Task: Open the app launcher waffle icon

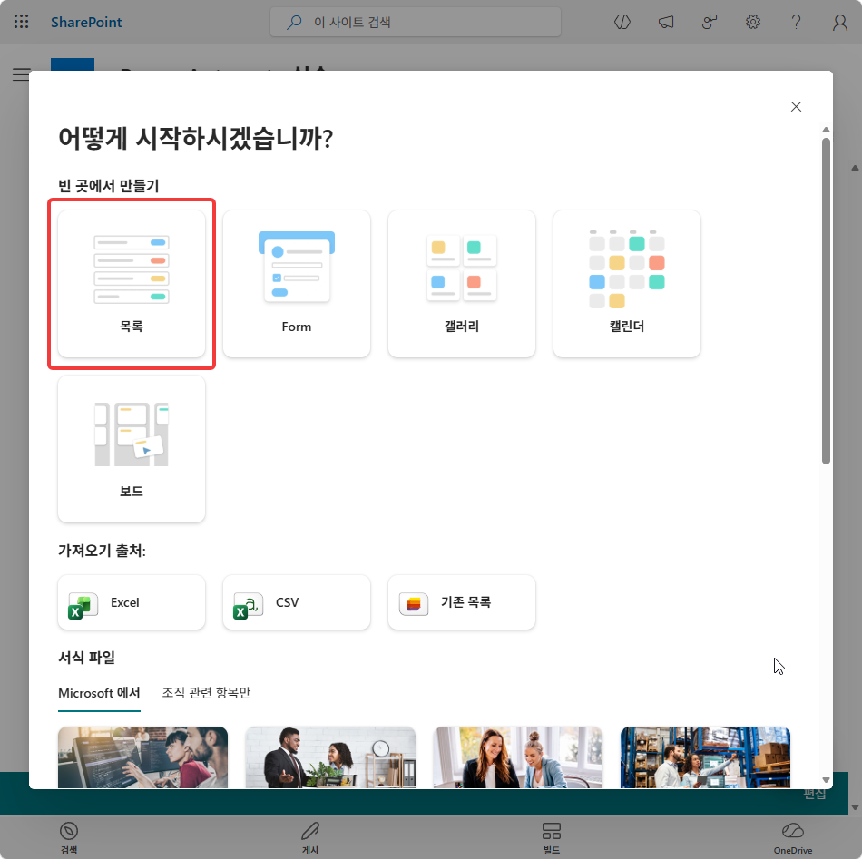Action: 21,22
